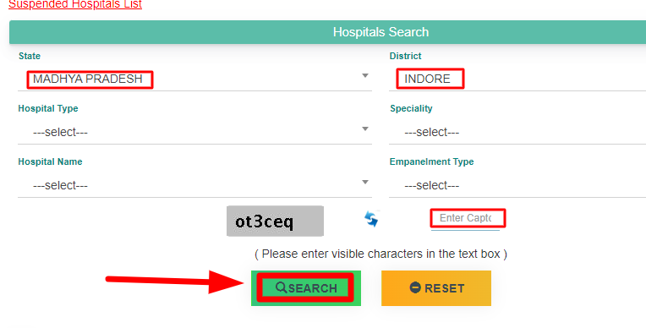Expand the Hospital Name dropdown arrow
The width and height of the screenshot is (646, 328).
(365, 182)
